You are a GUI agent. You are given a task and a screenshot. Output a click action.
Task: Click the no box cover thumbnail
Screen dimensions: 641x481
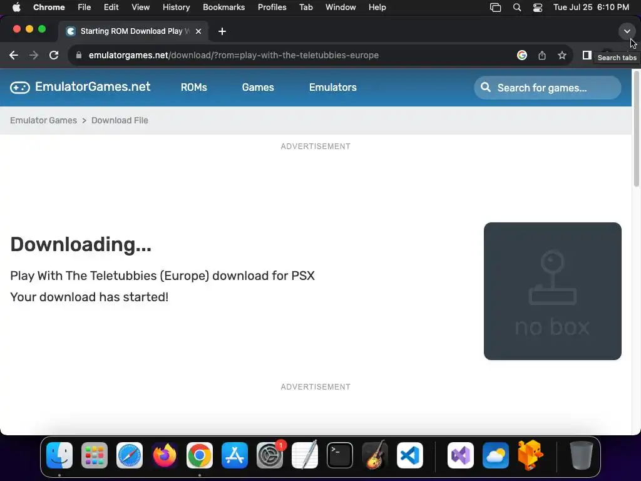click(552, 291)
